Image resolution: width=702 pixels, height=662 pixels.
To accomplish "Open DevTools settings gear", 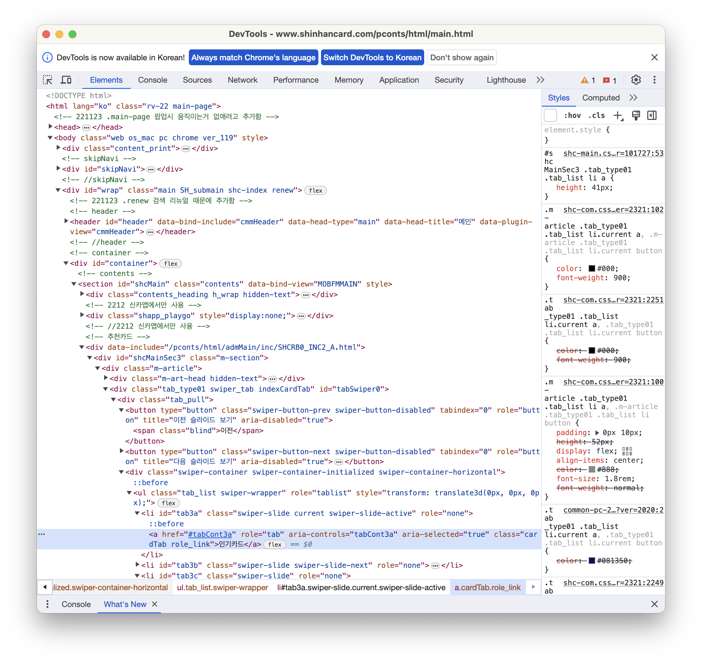I will [x=636, y=80].
